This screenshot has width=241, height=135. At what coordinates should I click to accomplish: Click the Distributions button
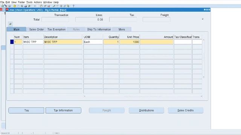point(146,110)
